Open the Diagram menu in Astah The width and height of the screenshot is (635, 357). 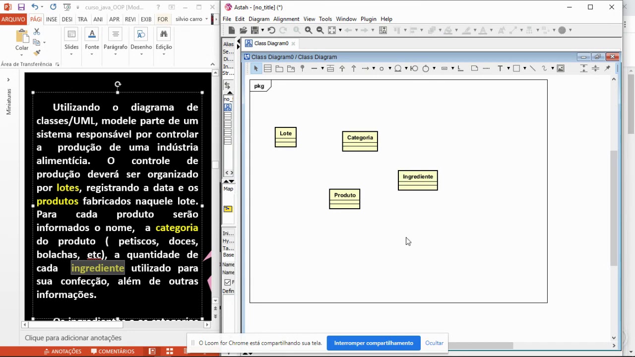click(x=259, y=19)
